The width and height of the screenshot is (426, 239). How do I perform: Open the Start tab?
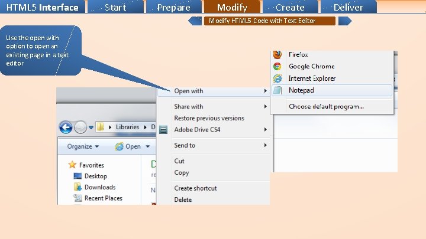click(115, 6)
